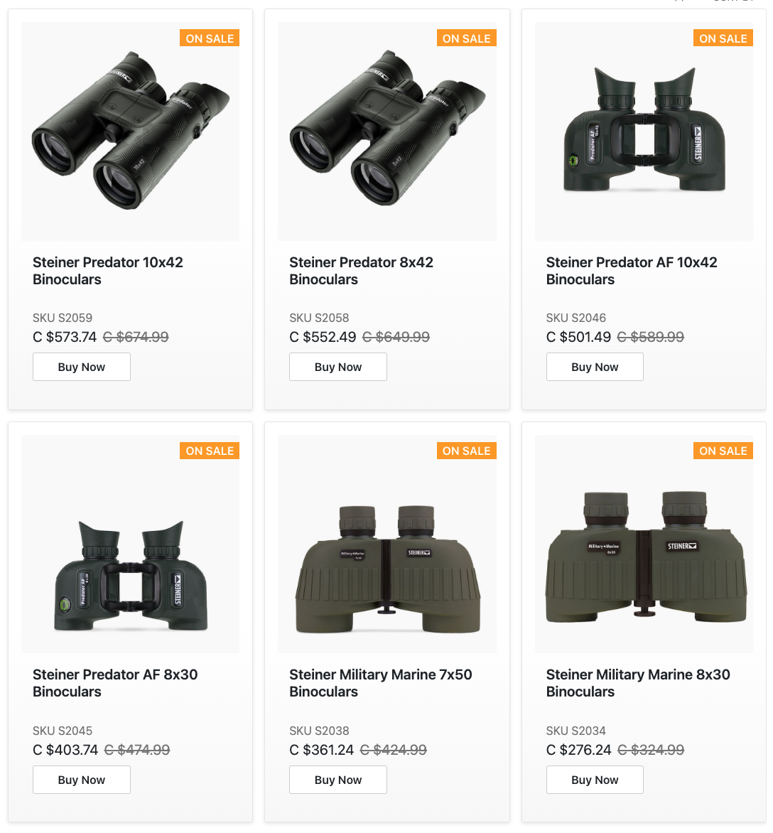Click Buy Now for Predator AF 8x30
Image resolution: width=773 pixels, height=833 pixels.
(81, 780)
